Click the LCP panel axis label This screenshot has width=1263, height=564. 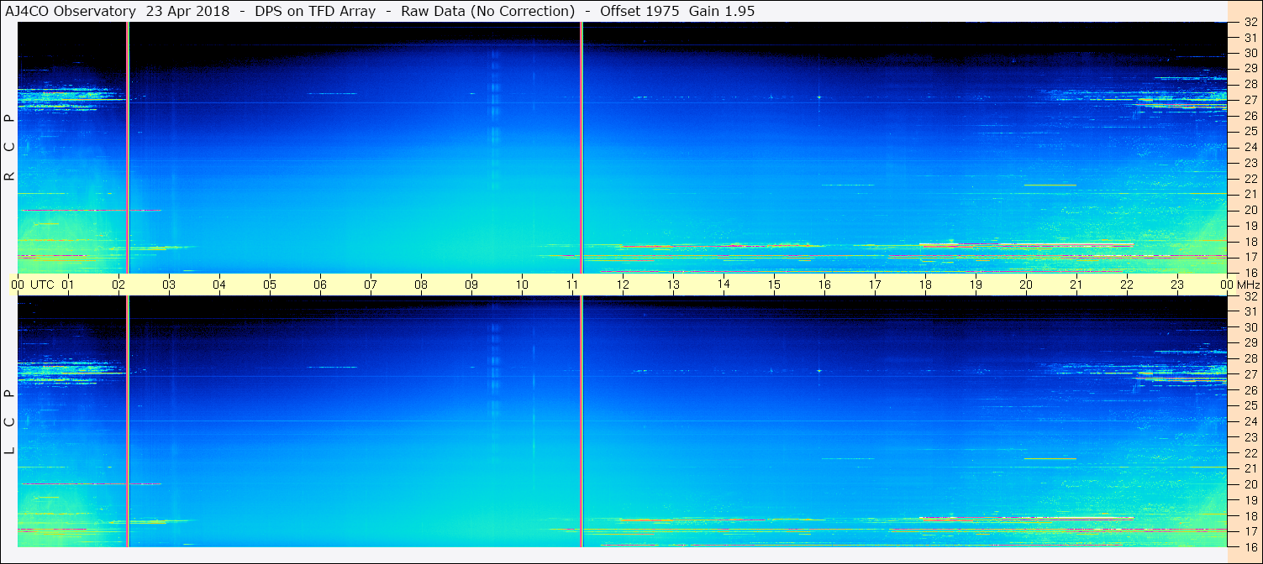click(9, 421)
